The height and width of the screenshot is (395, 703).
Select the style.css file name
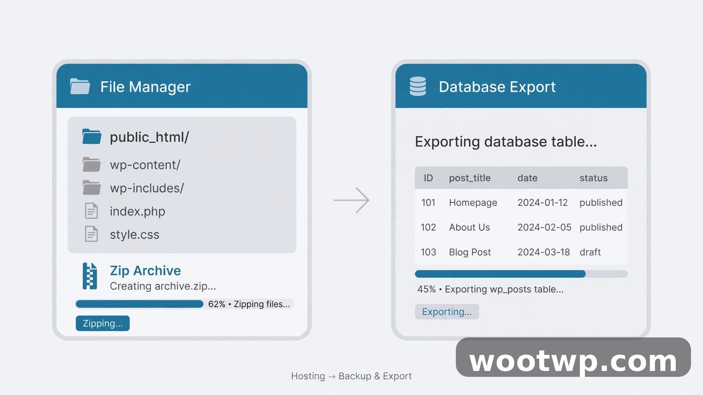coord(134,235)
